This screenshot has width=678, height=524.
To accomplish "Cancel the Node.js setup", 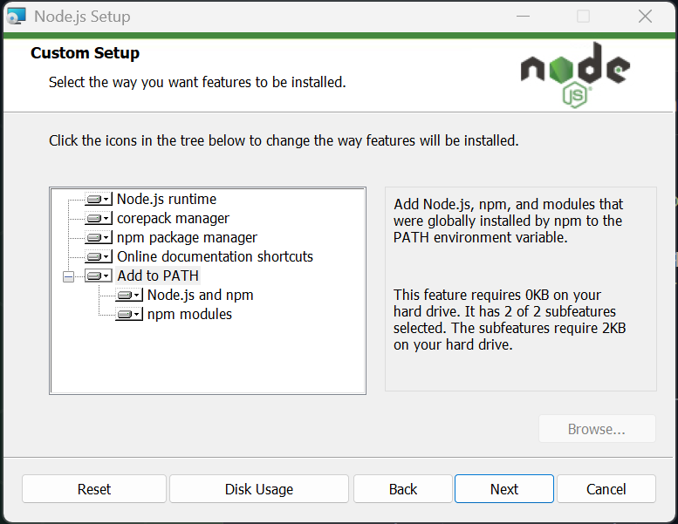I will (606, 489).
